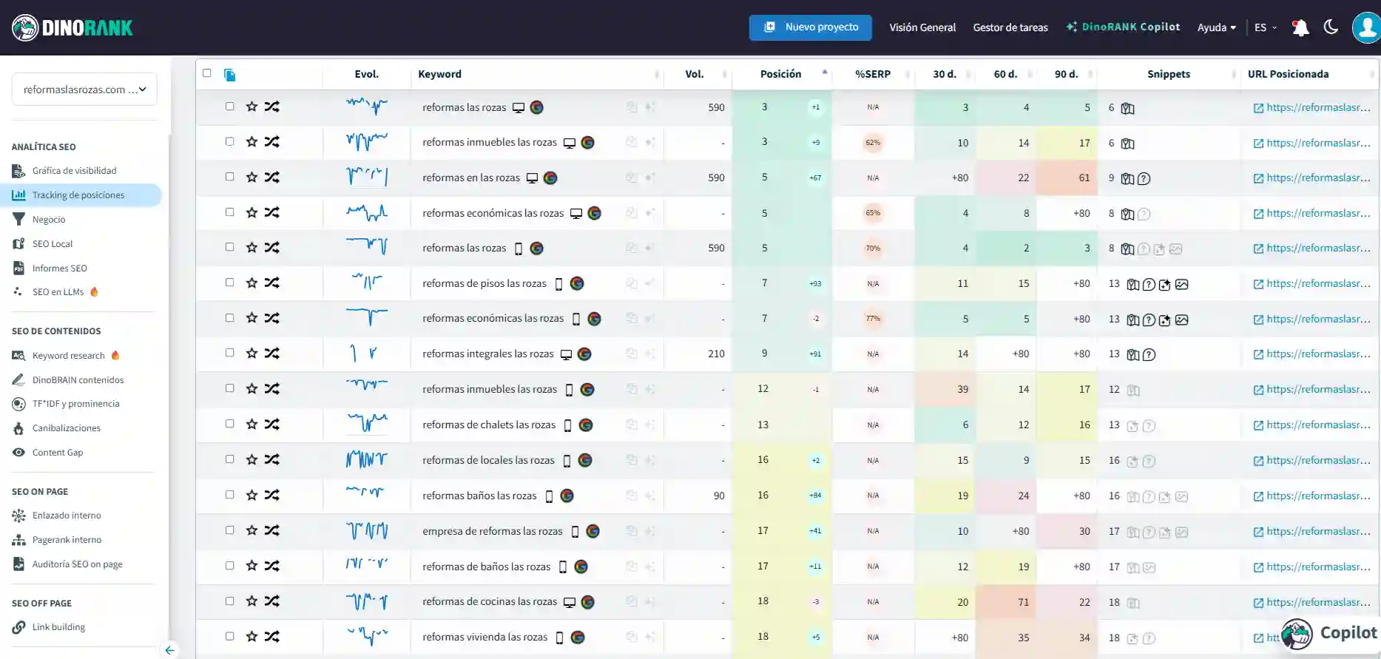Expand the Ayuda dropdown menu

tap(1216, 27)
